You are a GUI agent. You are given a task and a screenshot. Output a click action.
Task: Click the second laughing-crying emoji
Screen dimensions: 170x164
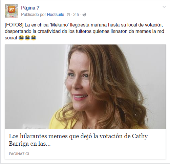click(27, 38)
